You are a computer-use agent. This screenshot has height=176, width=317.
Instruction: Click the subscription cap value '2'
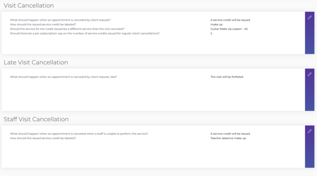[x=211, y=33]
